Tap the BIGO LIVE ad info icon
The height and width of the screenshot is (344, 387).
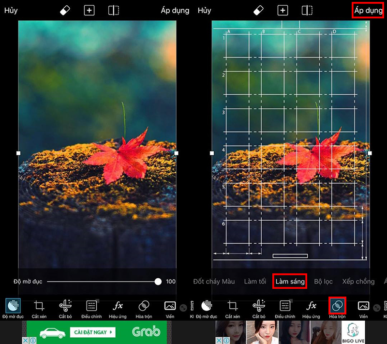click(x=226, y=341)
